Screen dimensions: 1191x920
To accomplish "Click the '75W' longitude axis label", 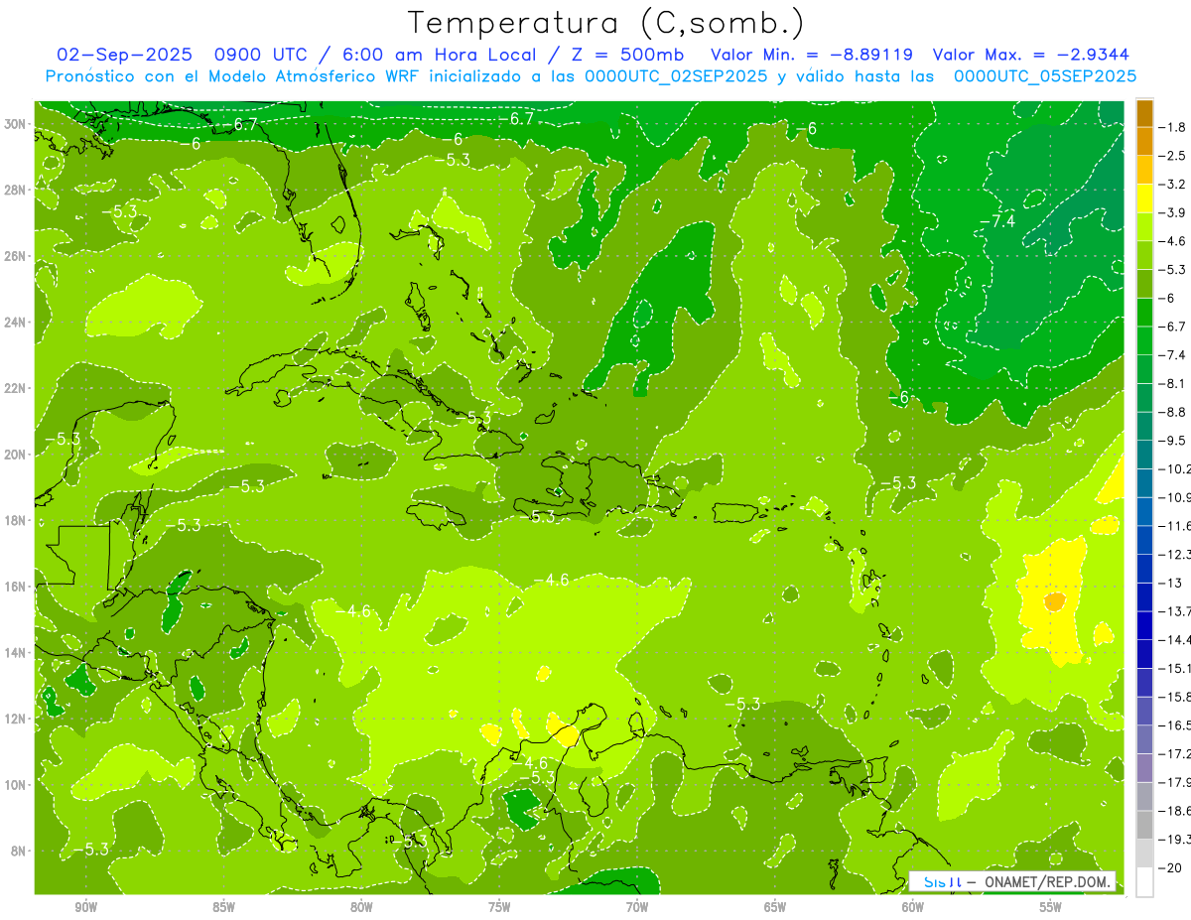I will 499,908.
